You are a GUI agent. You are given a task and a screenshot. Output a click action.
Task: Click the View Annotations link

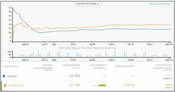(160, 4)
